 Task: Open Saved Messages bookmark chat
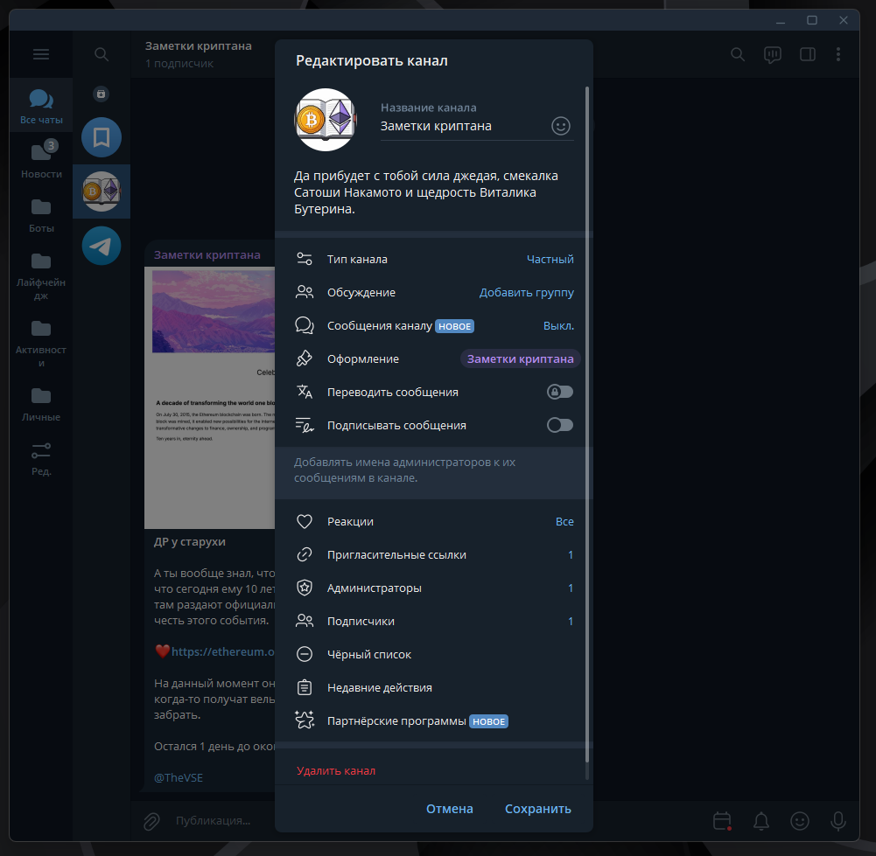pos(102,137)
